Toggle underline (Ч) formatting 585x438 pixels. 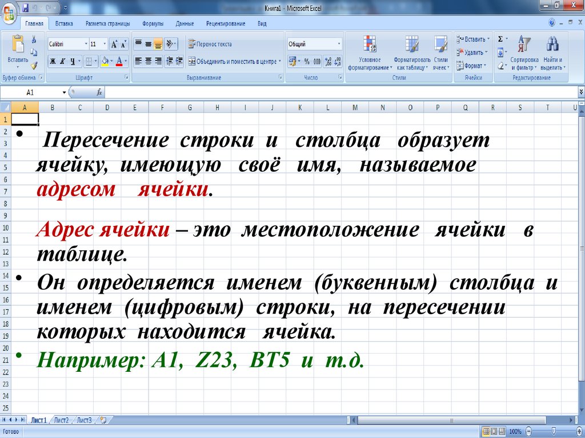(73, 61)
